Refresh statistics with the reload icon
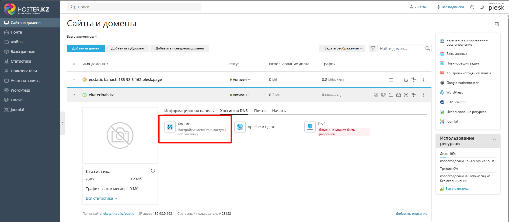Viewport: 509px width, 222px height. point(153,171)
